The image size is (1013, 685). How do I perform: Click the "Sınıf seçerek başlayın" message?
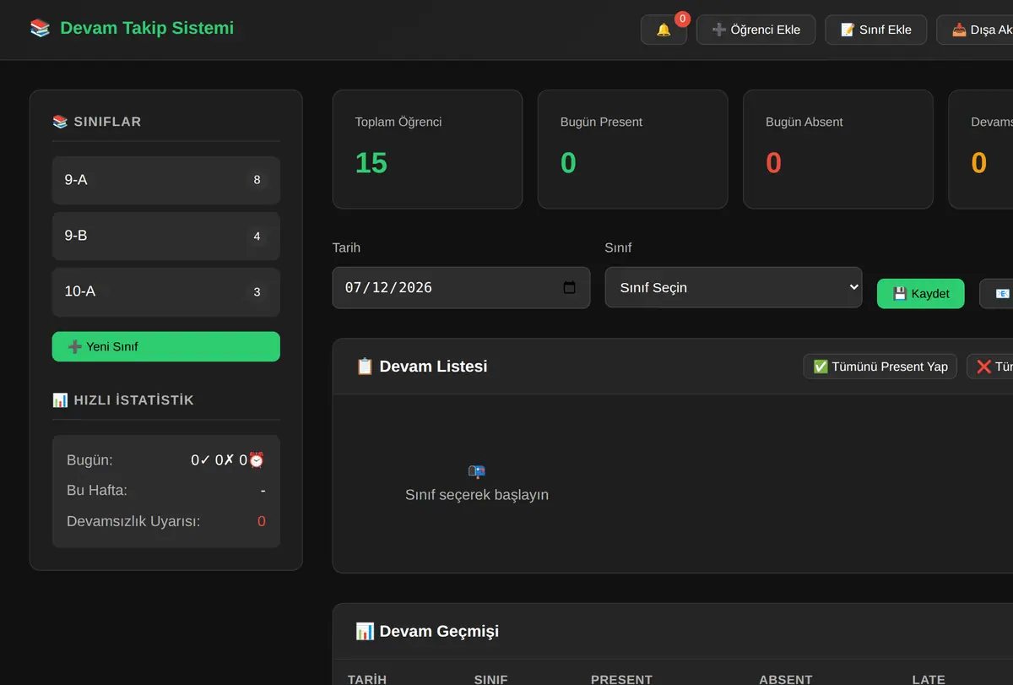click(x=477, y=495)
